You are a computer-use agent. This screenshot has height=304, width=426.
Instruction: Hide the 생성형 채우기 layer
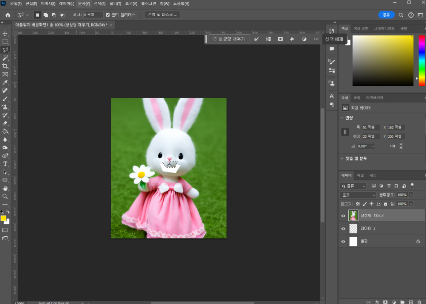click(x=343, y=216)
